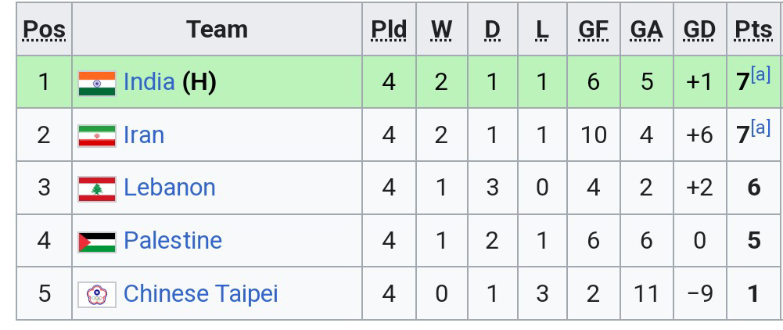Open the Chinese Taipei team link

click(200, 293)
